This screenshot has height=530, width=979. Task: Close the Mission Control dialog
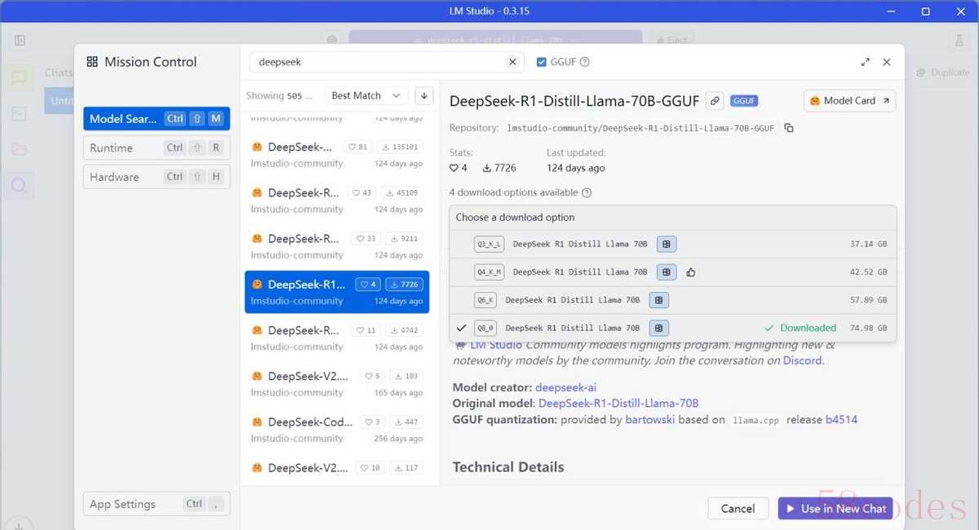pos(887,62)
